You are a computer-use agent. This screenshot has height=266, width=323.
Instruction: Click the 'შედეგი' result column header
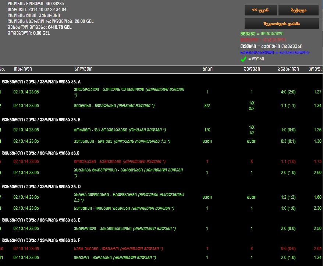click(252, 69)
